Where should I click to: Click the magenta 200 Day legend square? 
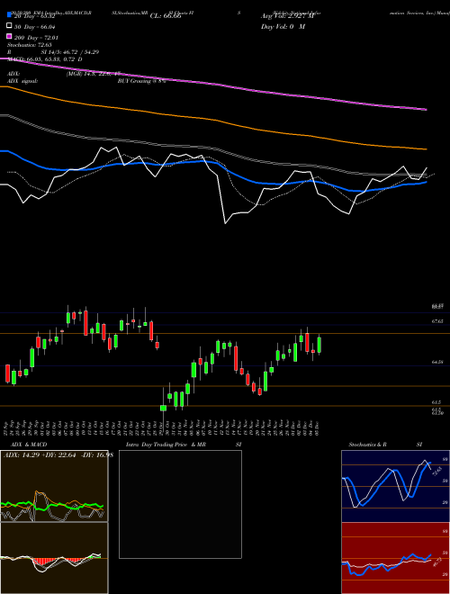[9, 36]
